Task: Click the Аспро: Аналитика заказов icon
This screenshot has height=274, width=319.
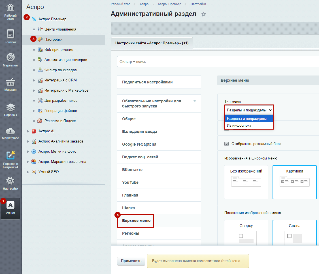Action: click(x=34, y=141)
